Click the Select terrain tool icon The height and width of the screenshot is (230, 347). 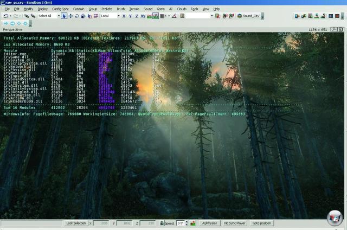point(89,16)
